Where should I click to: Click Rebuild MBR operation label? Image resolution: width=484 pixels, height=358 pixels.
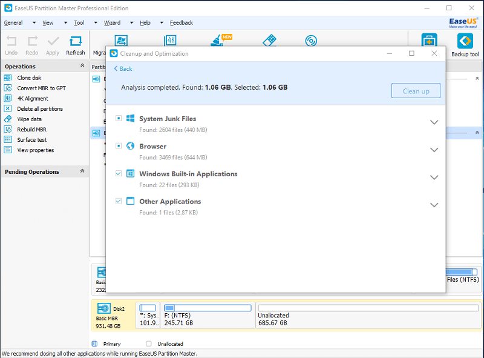32,129
